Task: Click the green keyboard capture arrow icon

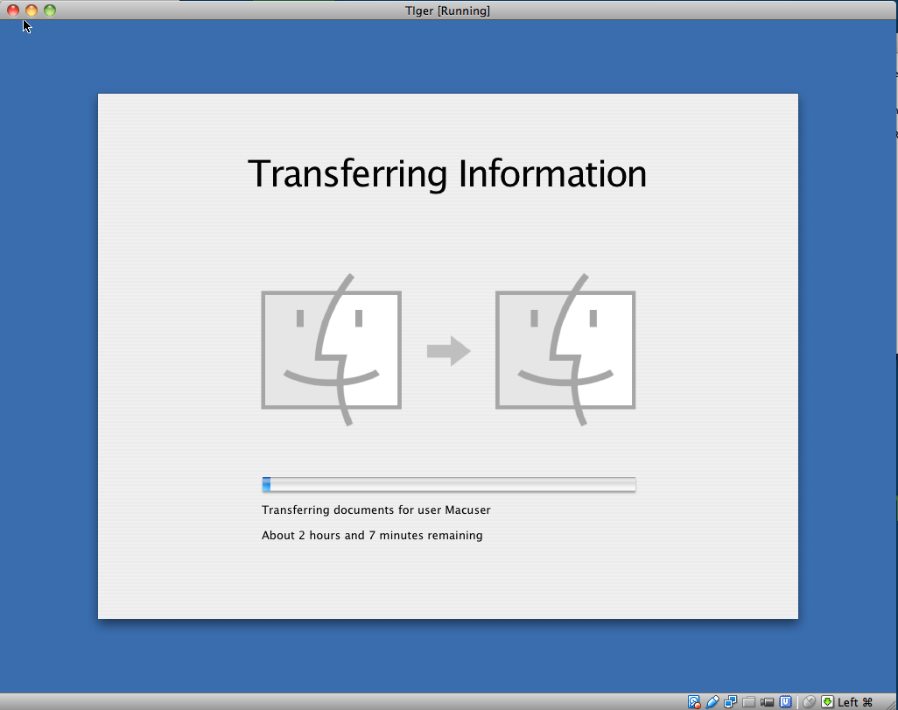Action: (x=828, y=702)
